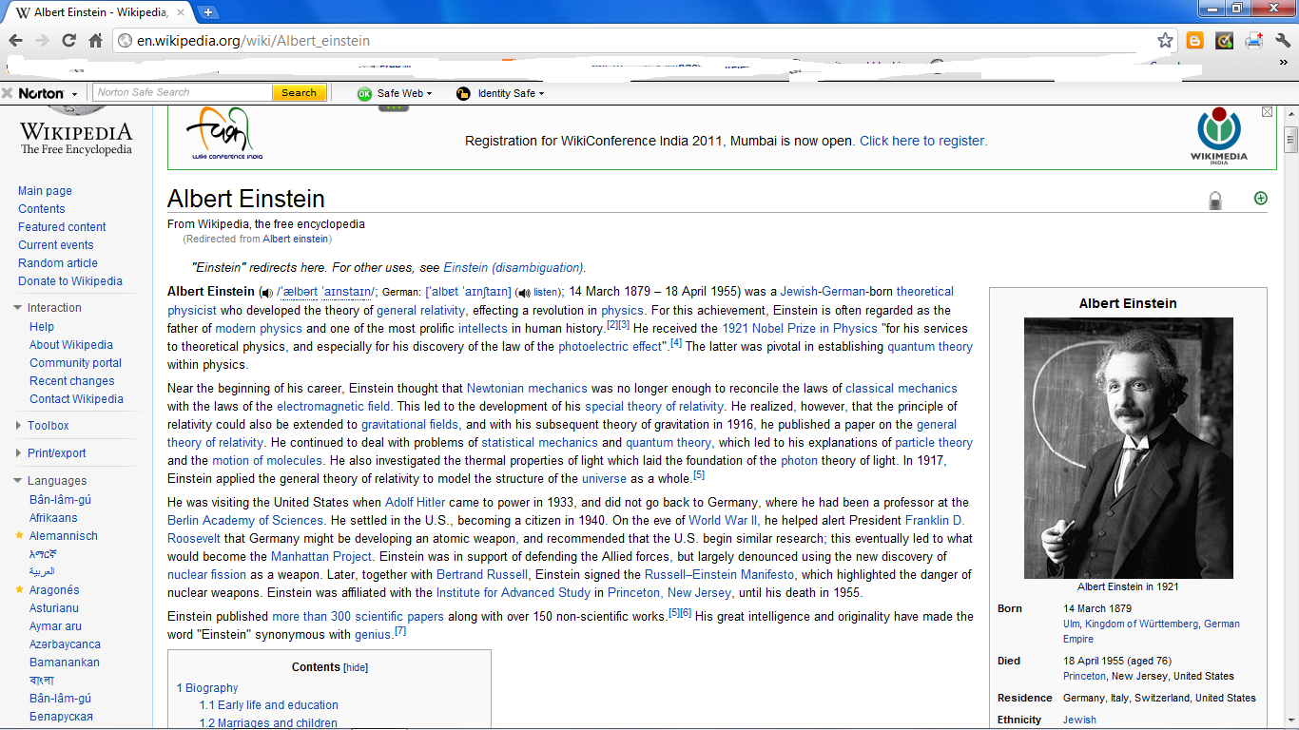Open the Random article sidebar link
Viewport: 1299px width, 730px height.
(57, 262)
